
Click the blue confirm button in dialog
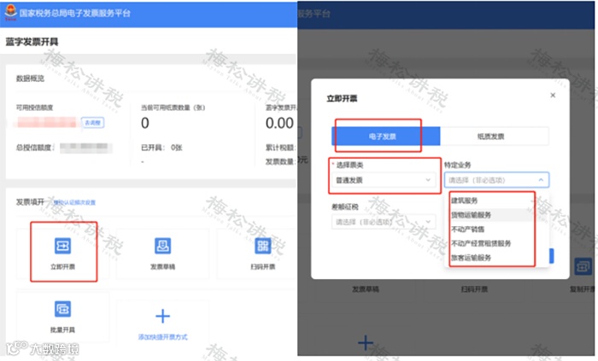point(551,255)
